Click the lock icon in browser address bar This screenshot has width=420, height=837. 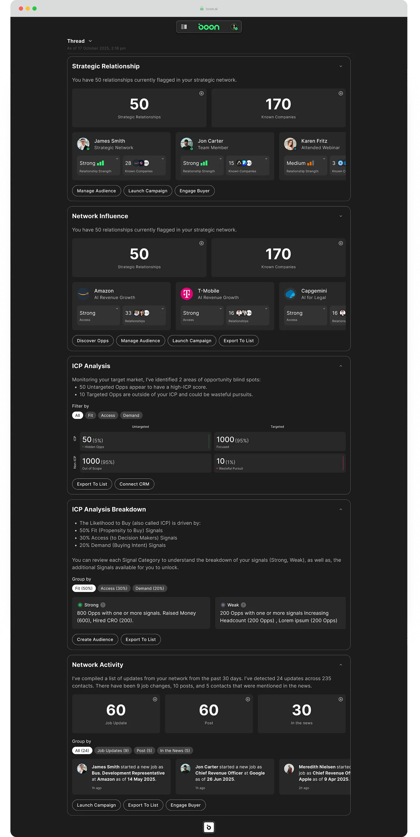pyautogui.click(x=202, y=8)
